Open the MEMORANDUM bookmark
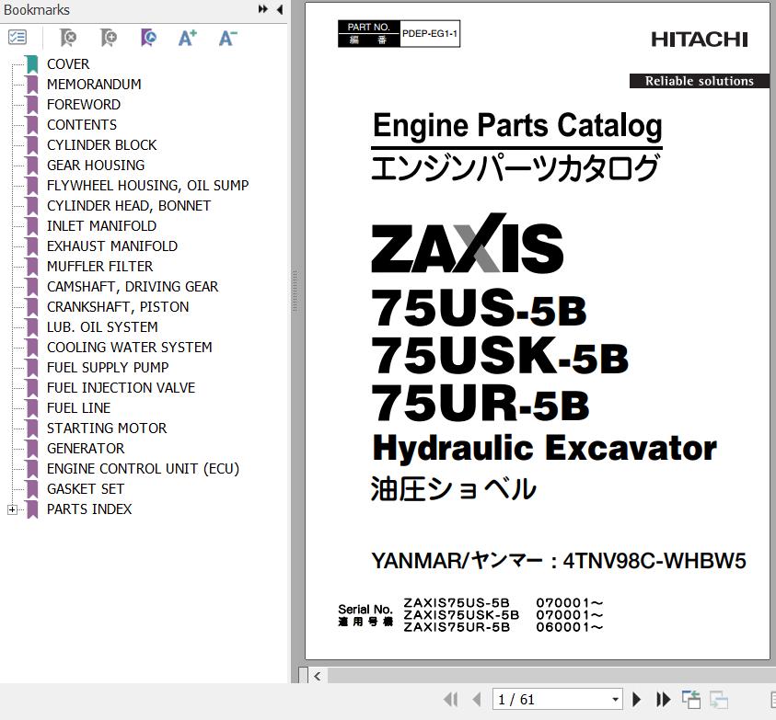The height and width of the screenshot is (720, 776). [x=94, y=85]
